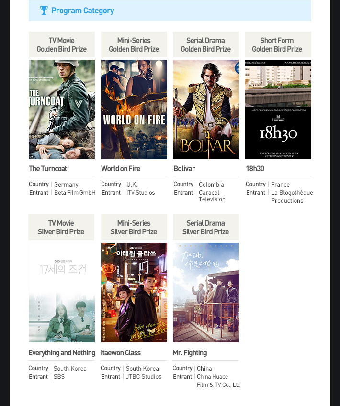The width and height of the screenshot is (340, 406).
Task: Click the Short Form Golden Bird Prize label
Action: pos(278,45)
